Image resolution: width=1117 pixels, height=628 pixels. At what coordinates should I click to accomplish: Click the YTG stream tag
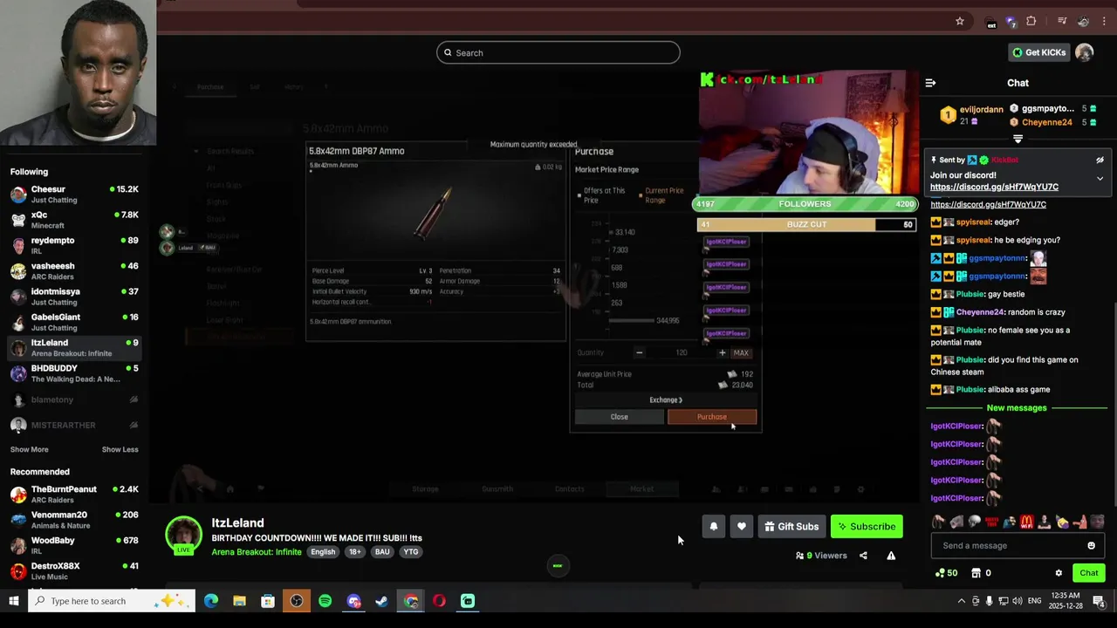pyautogui.click(x=411, y=552)
